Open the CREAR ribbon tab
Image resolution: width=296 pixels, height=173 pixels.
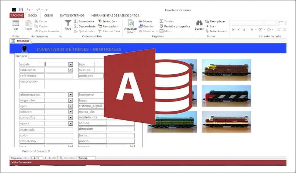pos(48,15)
